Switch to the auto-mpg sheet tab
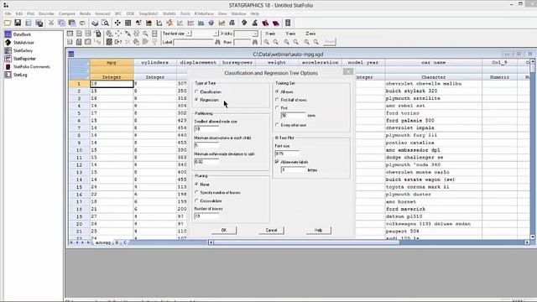This screenshot has height=302, width=537. [102, 242]
